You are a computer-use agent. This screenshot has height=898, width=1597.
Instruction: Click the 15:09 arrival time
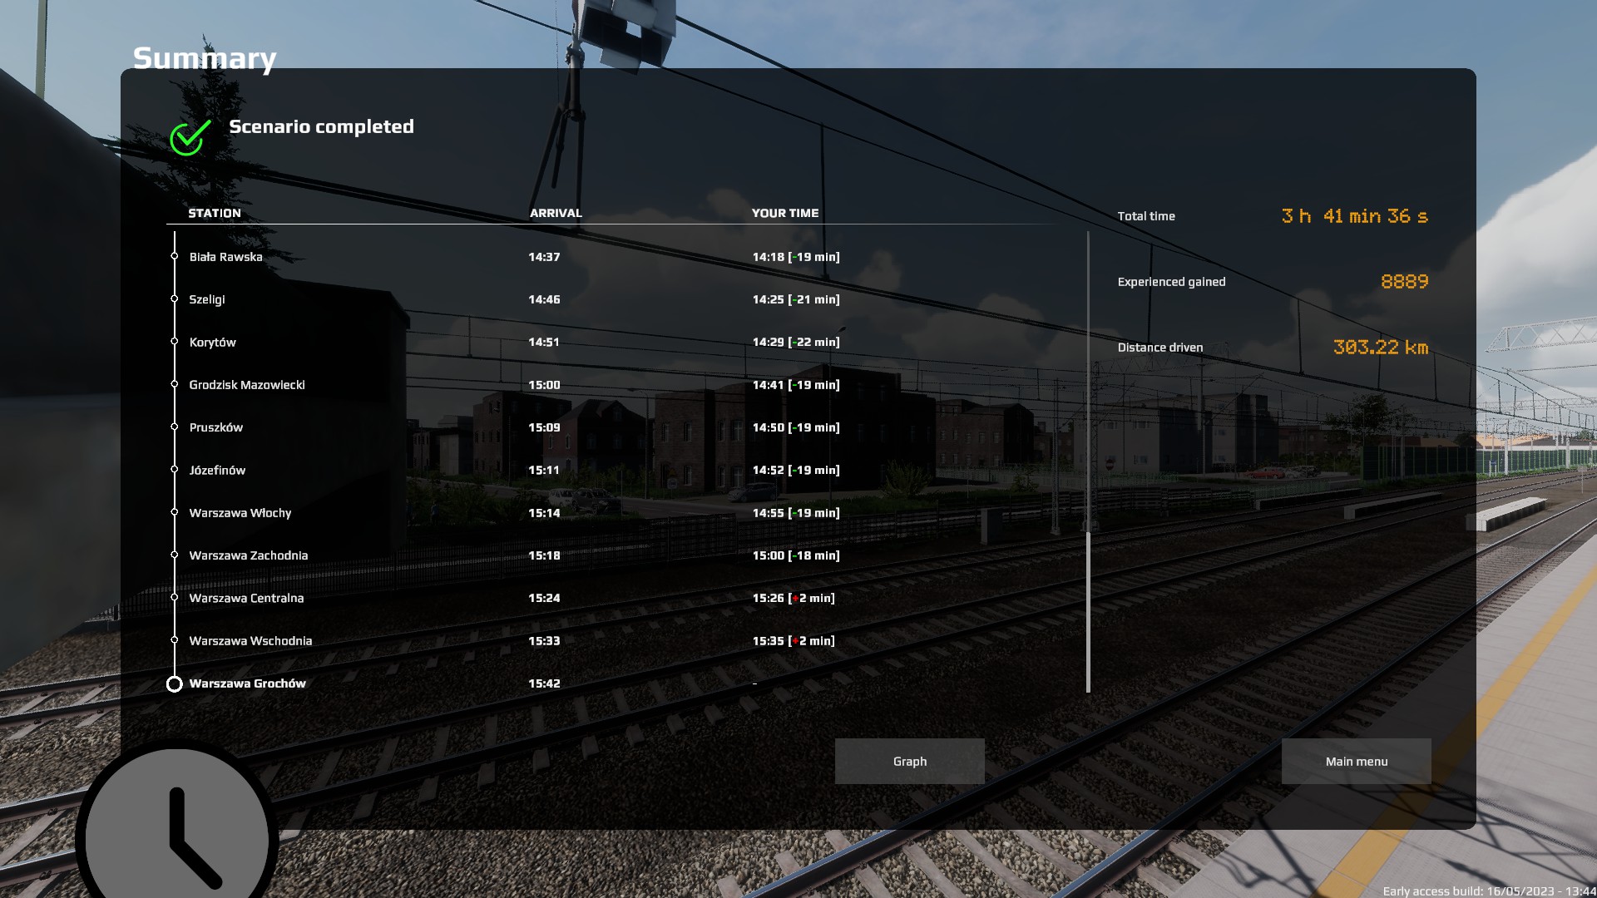(544, 427)
